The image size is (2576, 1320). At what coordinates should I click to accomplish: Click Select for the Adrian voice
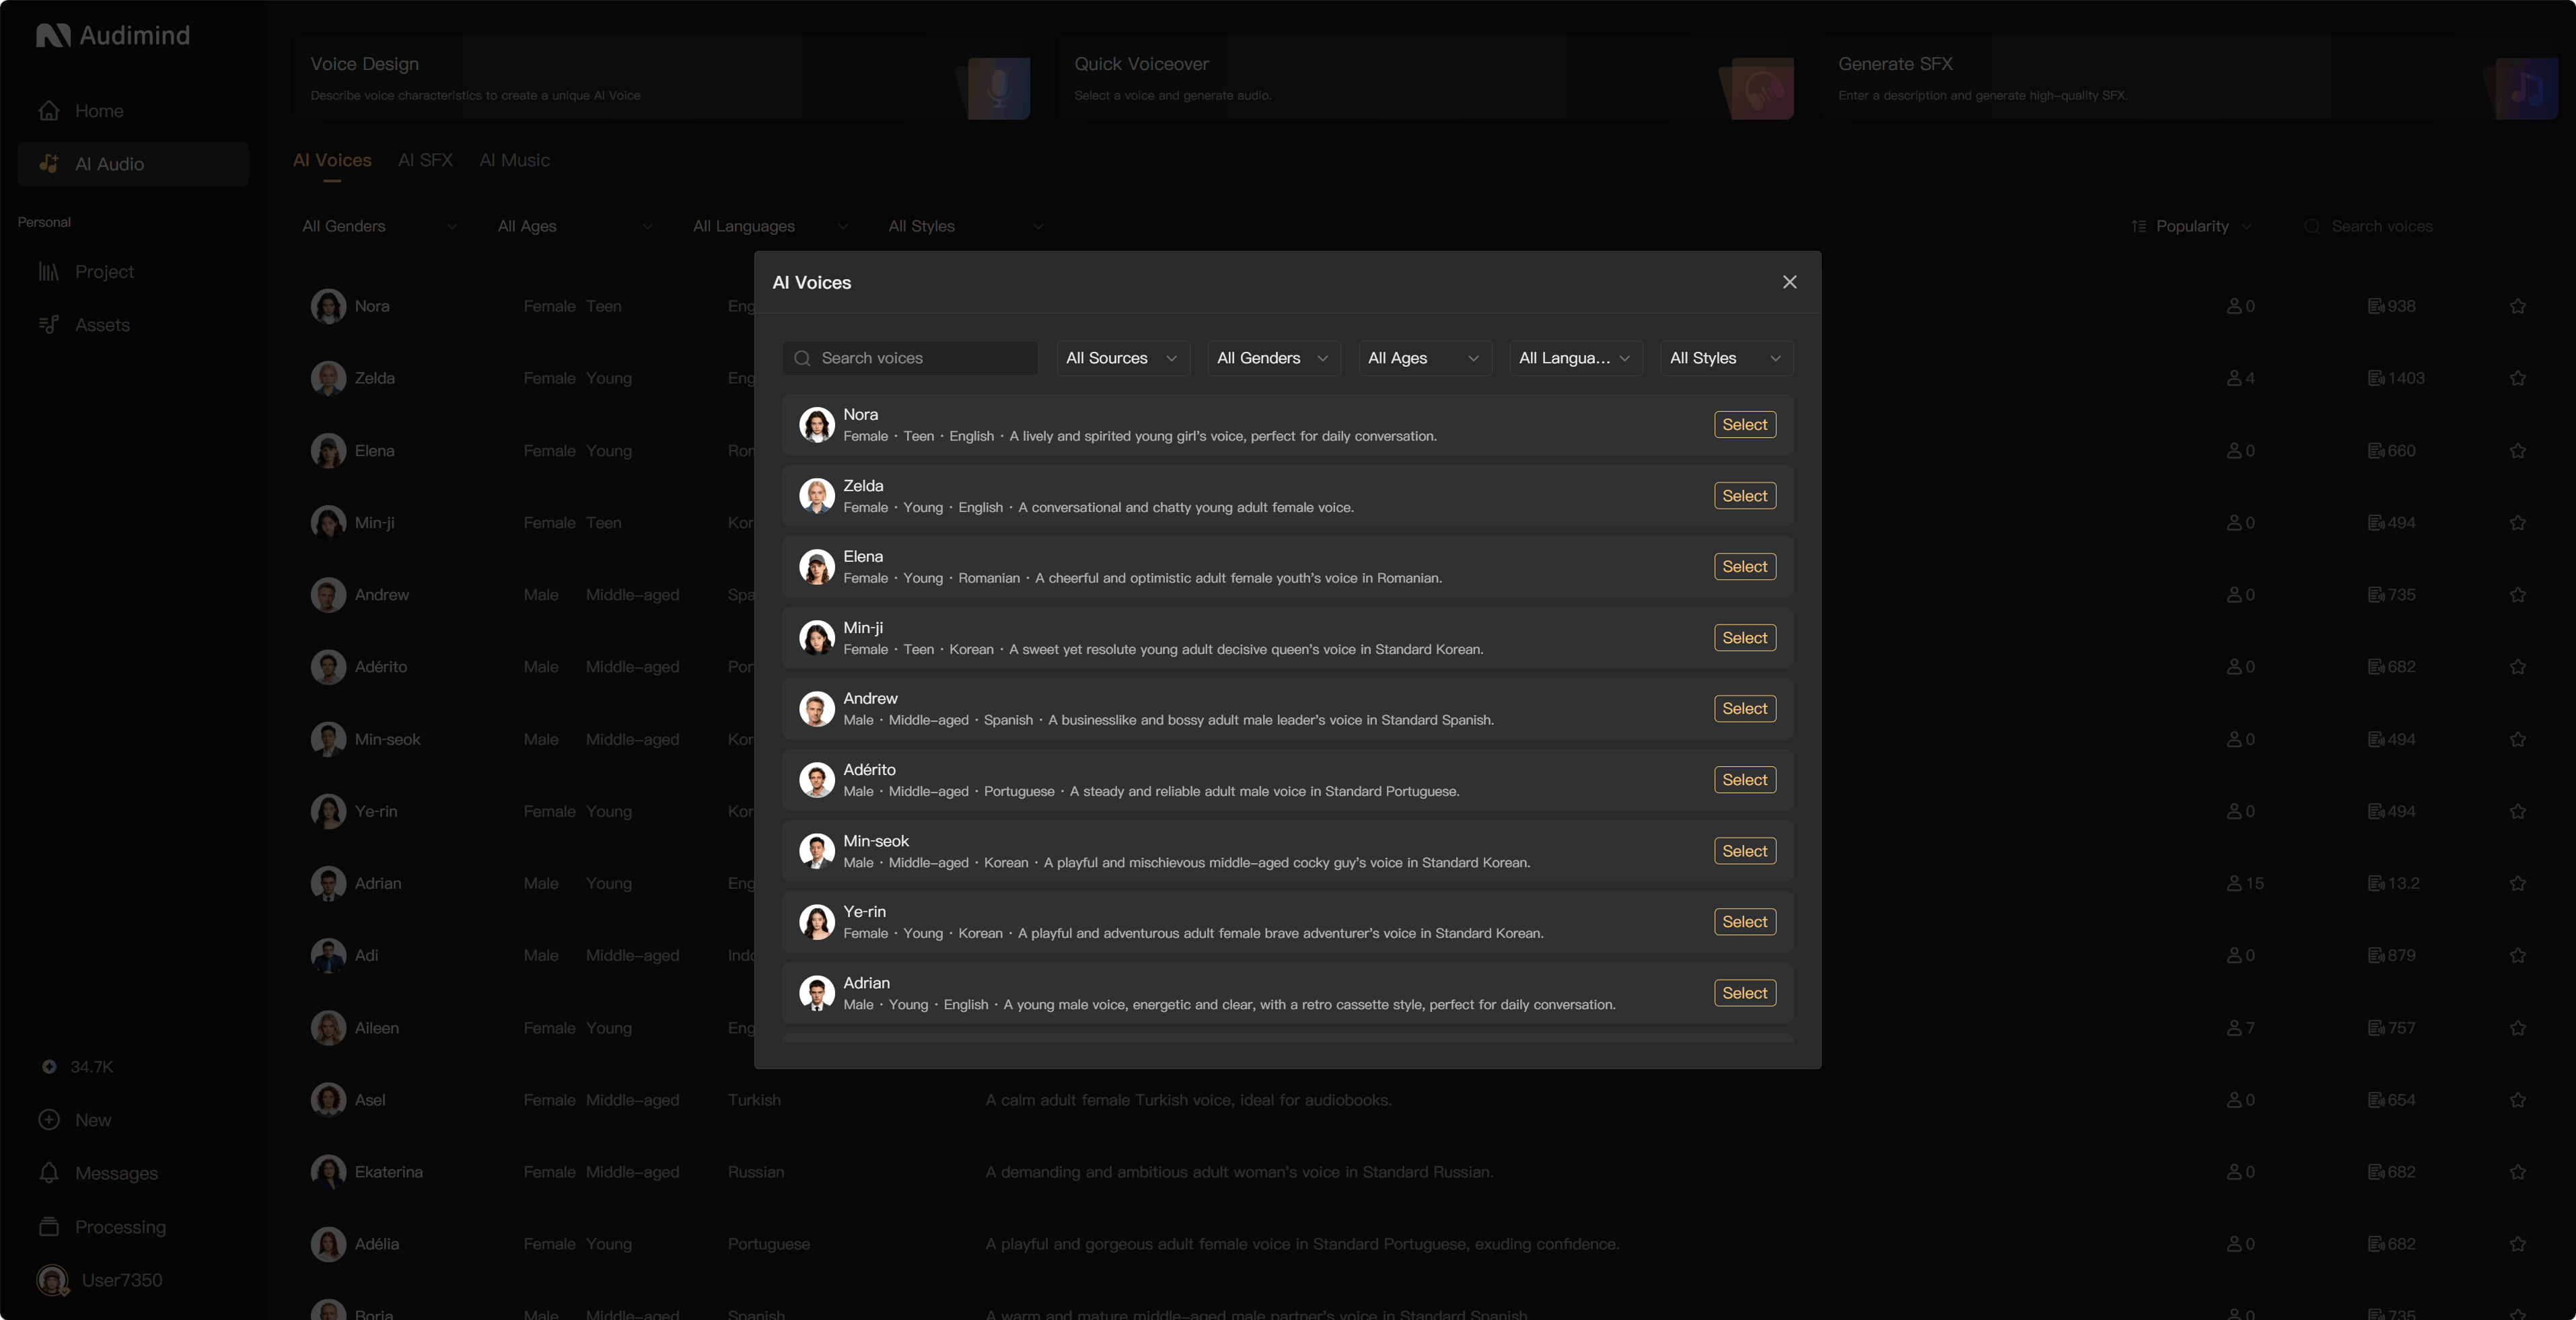(x=1744, y=993)
